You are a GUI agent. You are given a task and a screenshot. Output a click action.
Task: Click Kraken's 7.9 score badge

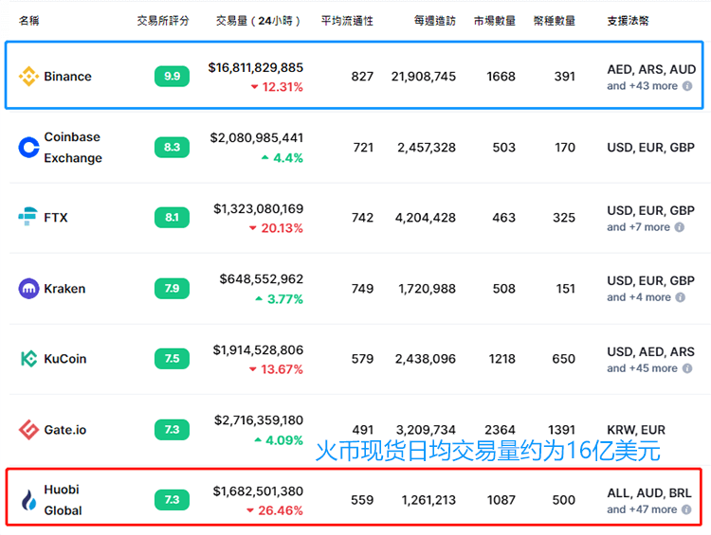(172, 289)
